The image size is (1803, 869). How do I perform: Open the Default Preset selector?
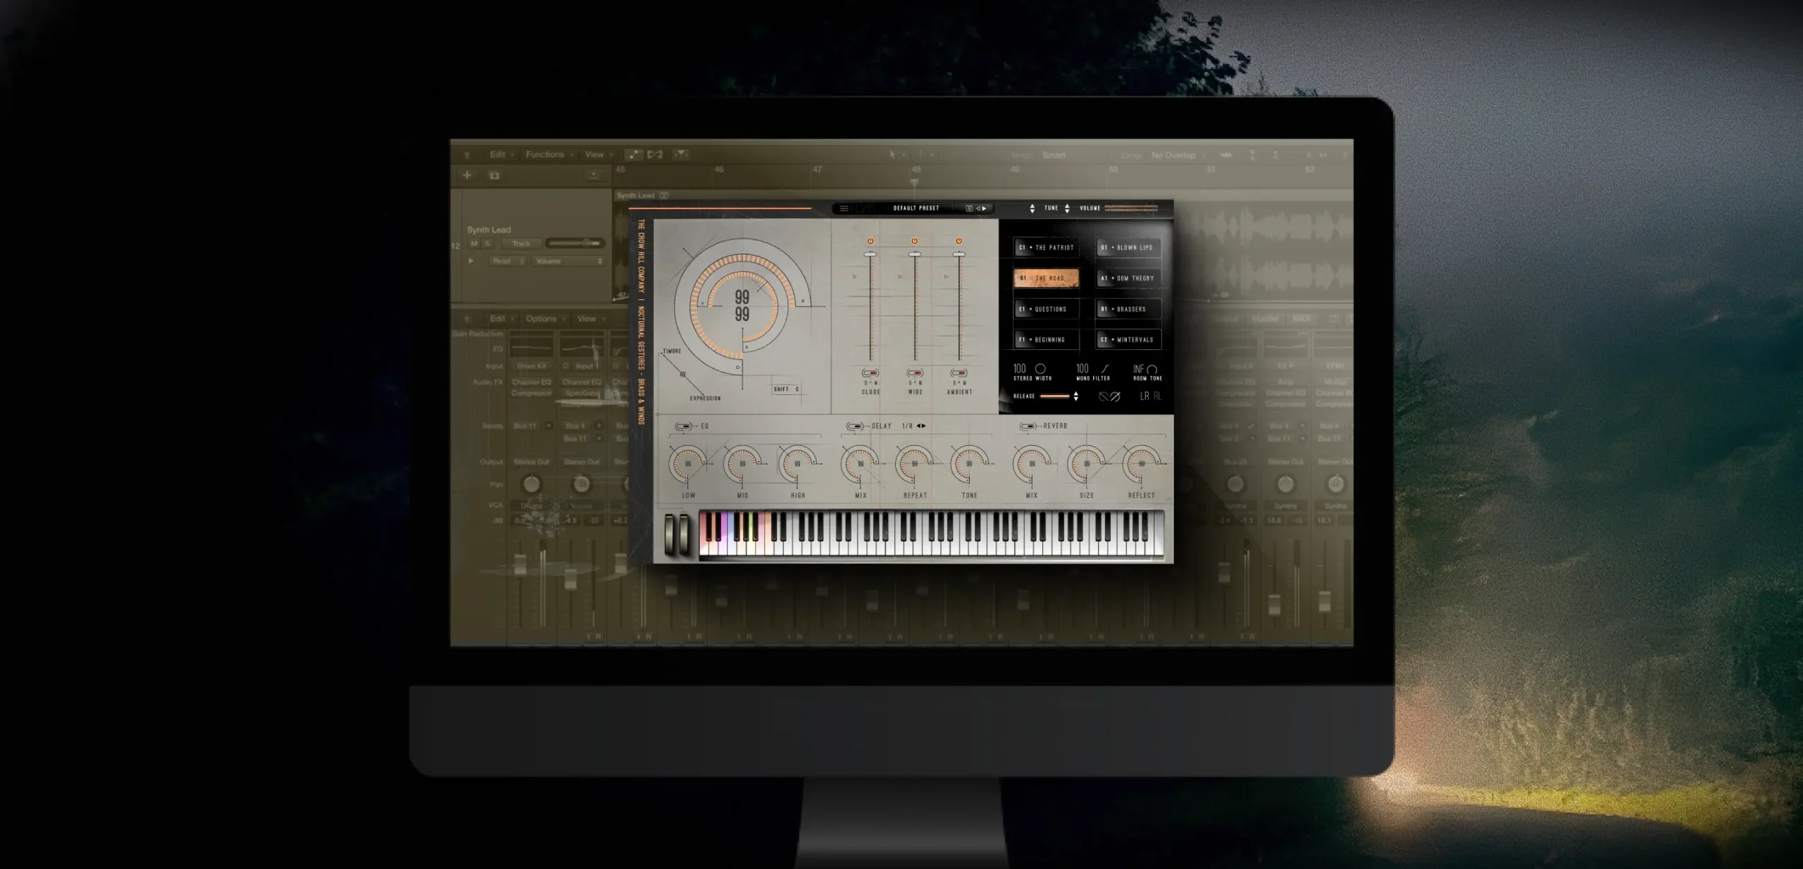916,208
